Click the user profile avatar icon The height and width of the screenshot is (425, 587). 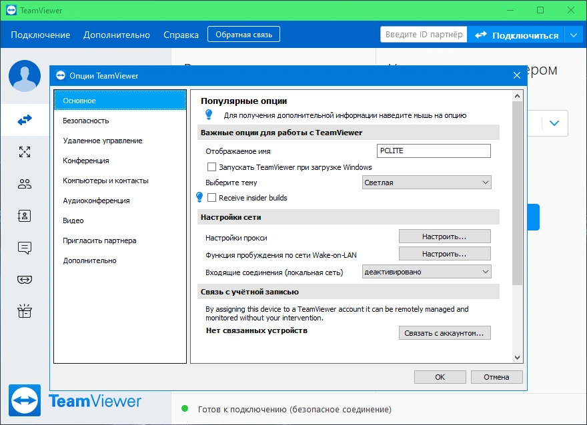(25, 76)
